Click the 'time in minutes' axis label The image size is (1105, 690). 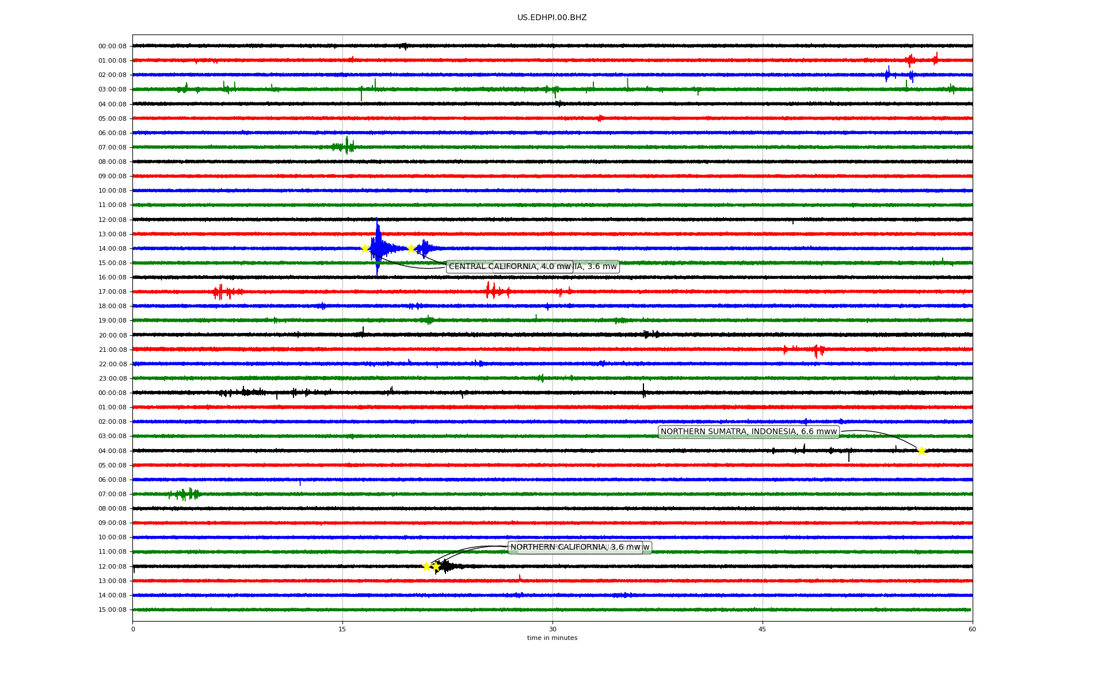pos(552,638)
